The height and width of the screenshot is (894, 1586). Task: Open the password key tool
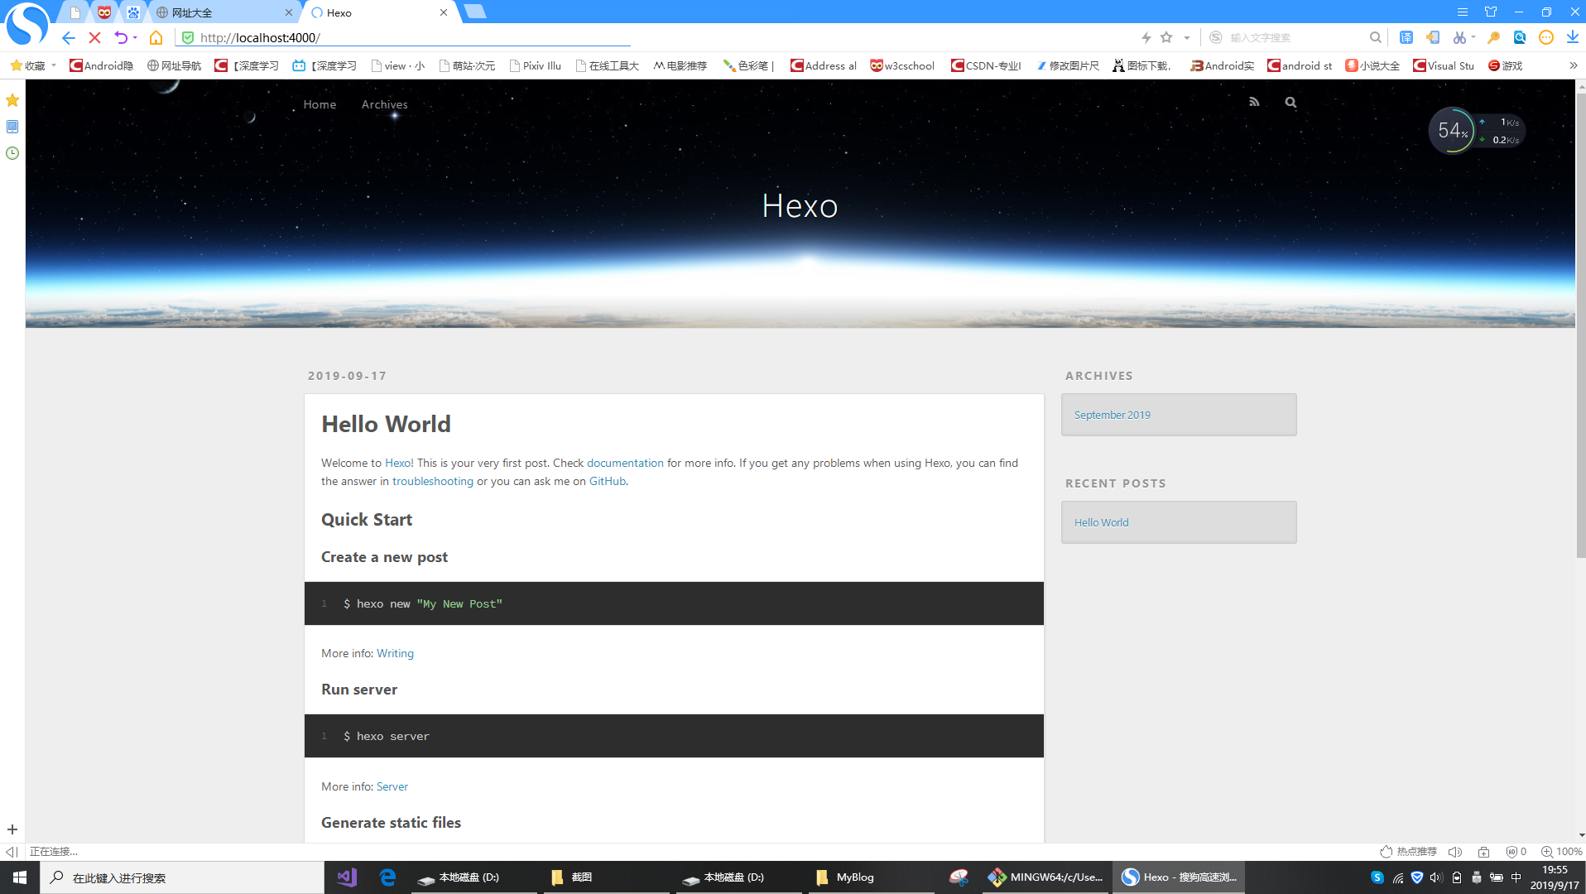tap(1493, 37)
